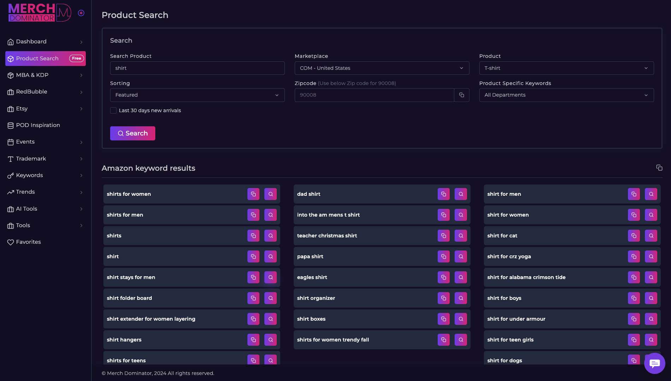Open the Marketplace dropdown
671x381 pixels.
click(382, 68)
